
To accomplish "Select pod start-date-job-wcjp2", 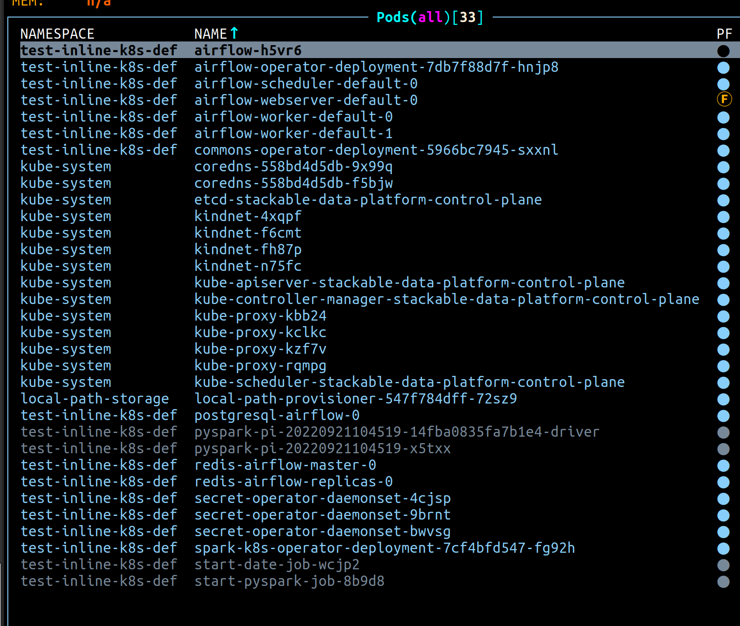I will coord(277,565).
